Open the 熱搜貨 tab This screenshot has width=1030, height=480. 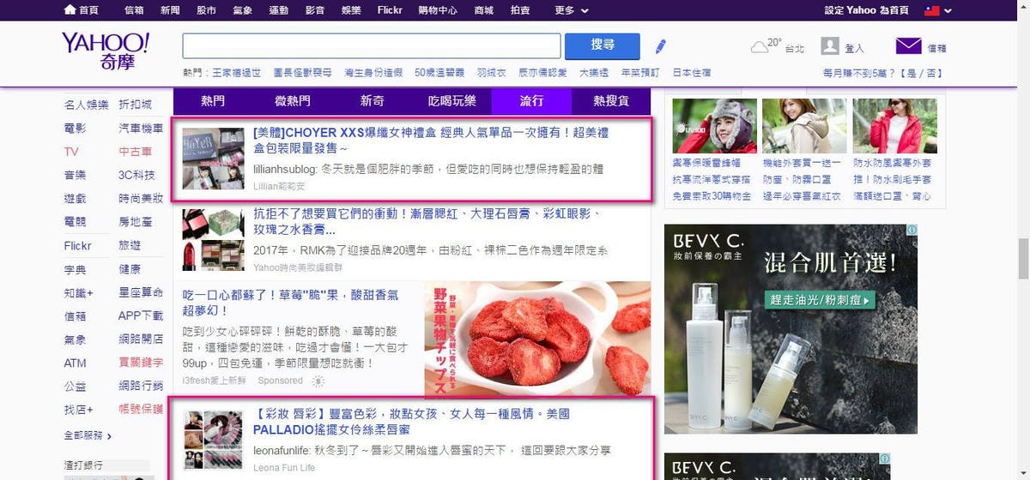pos(610,101)
